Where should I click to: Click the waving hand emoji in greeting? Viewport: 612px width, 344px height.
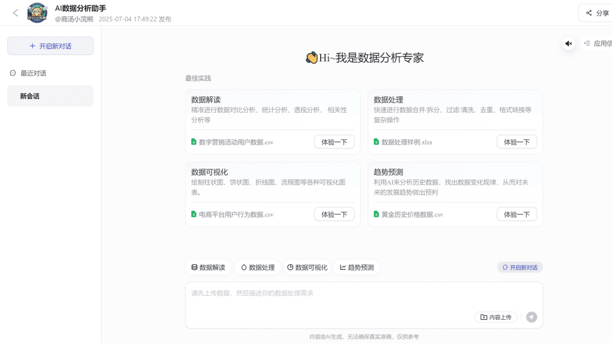point(312,58)
